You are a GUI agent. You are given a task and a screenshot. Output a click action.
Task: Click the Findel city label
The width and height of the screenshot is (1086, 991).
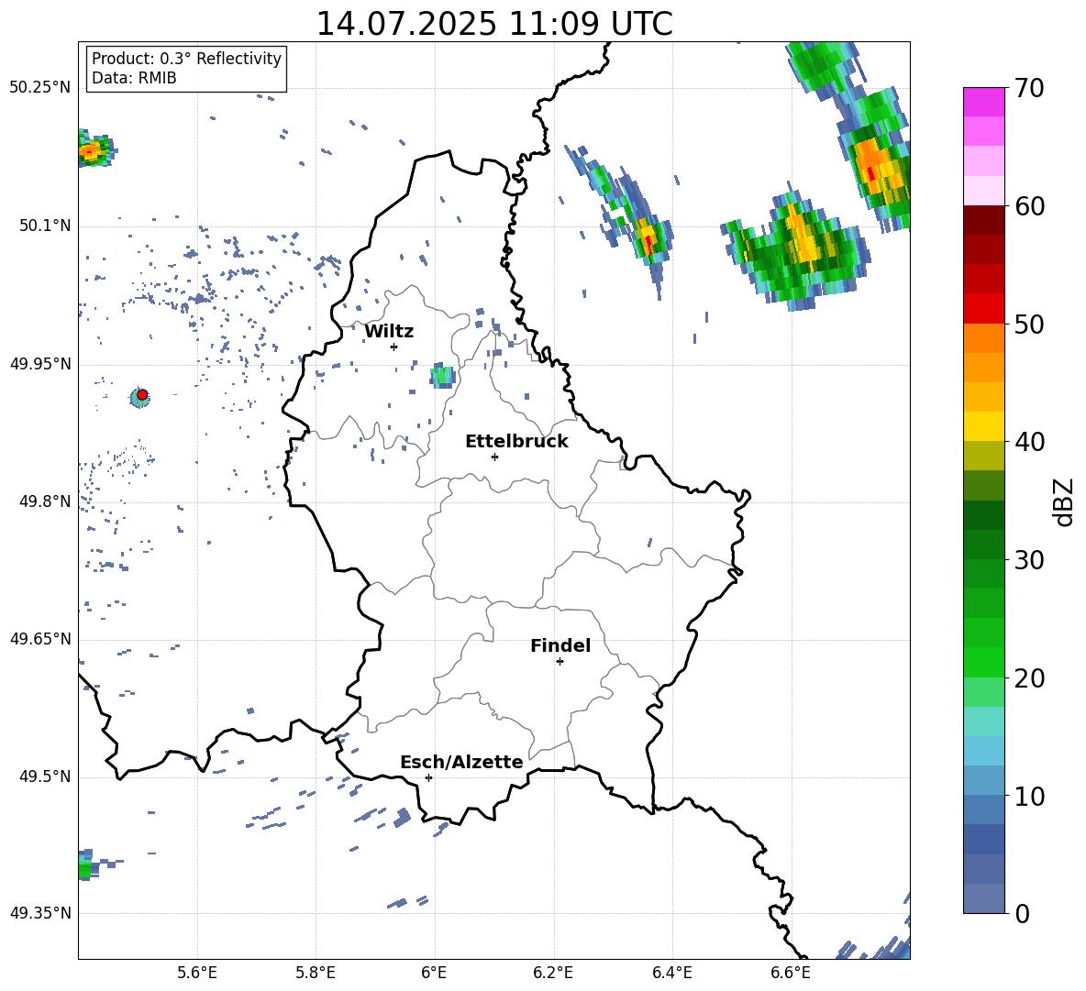(x=560, y=645)
